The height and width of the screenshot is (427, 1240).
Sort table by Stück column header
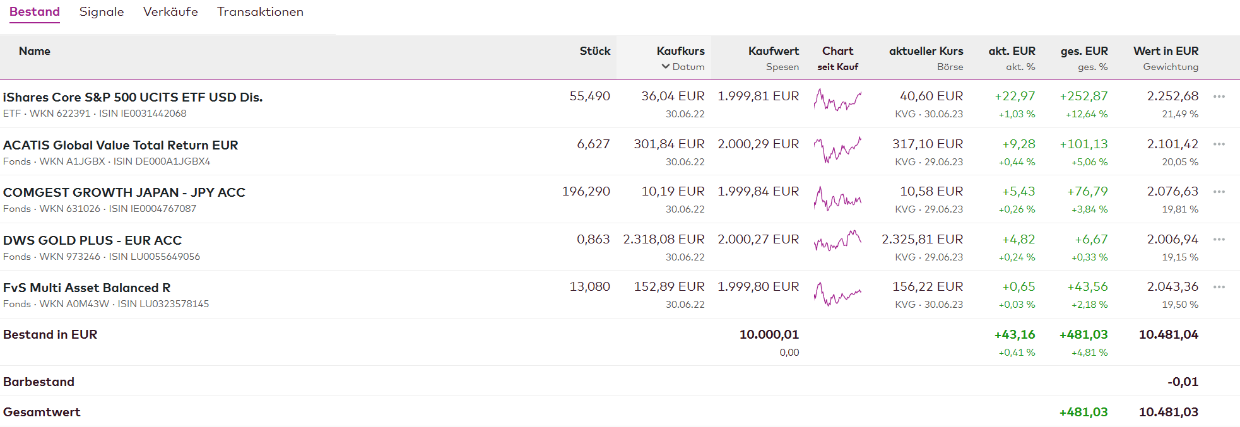(594, 51)
